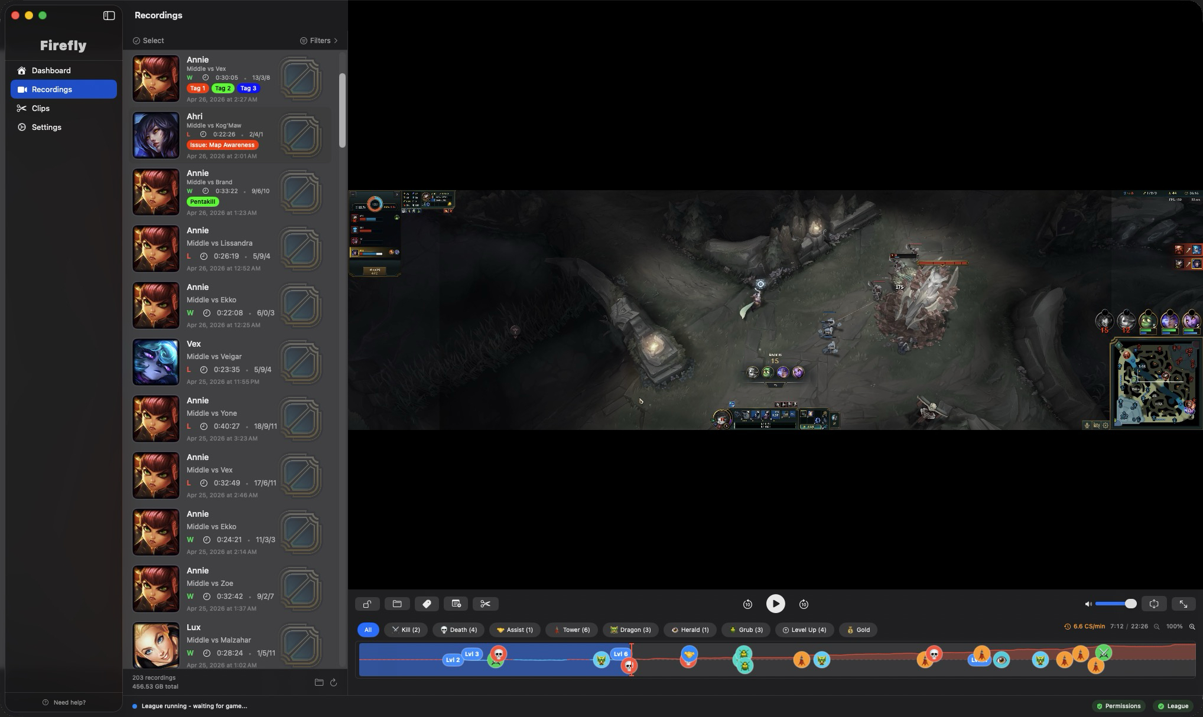Go to the Clips section
The image size is (1203, 717).
(64, 108)
